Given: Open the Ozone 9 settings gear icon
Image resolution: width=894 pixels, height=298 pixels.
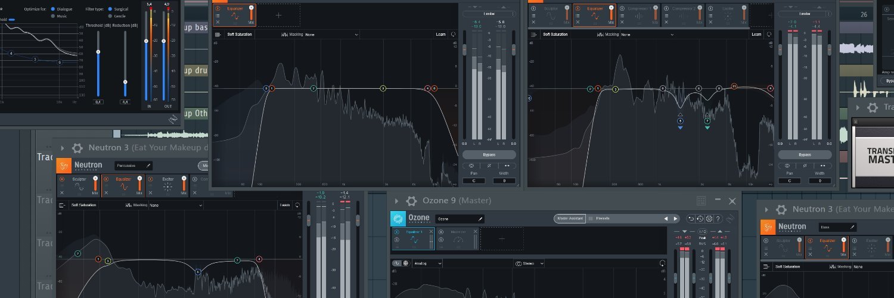Looking at the screenshot, I should click(709, 219).
